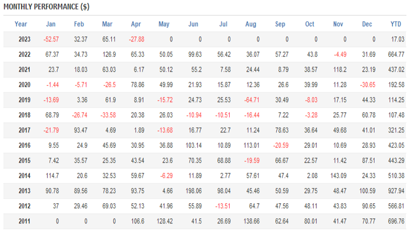415x234 pixels.
Task: Click the Year column header
Action: coord(21,24)
